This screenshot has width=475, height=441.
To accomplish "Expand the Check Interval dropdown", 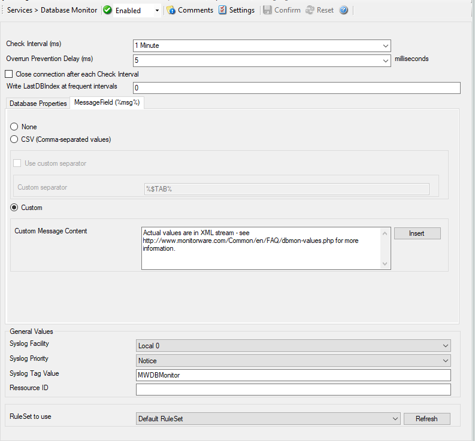I will [385, 45].
